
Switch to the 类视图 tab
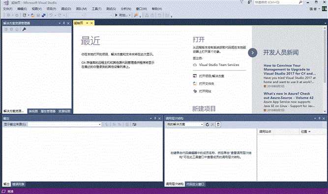(x=33, y=111)
